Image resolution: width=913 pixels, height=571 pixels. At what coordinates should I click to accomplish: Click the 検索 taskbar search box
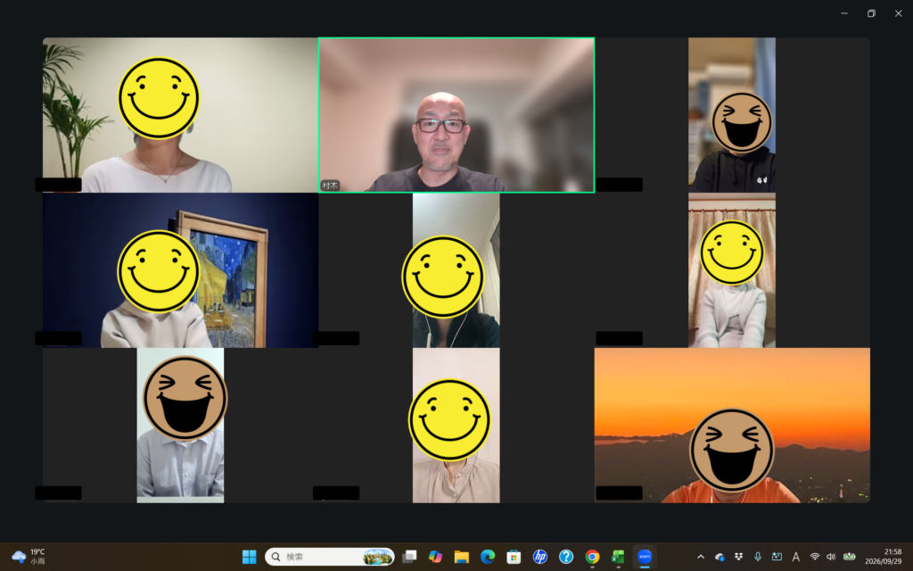[330, 557]
